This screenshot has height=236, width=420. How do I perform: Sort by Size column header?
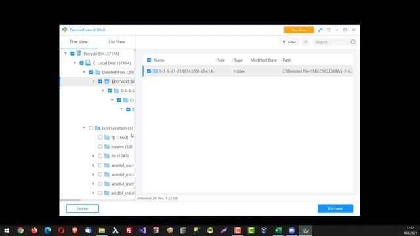pyautogui.click(x=221, y=60)
